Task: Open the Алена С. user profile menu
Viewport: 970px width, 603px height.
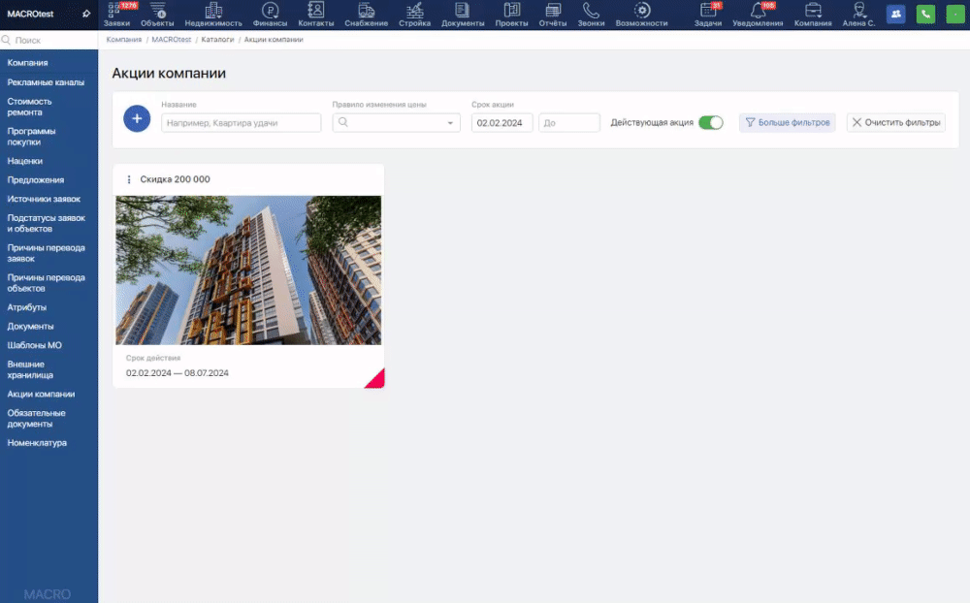Action: pyautogui.click(x=857, y=14)
